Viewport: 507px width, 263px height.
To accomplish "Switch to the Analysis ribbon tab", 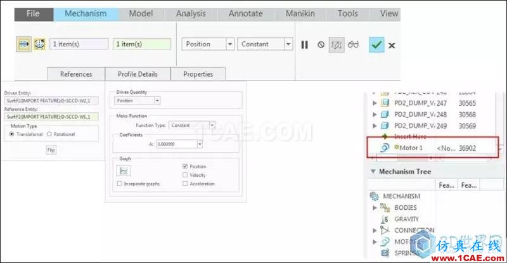I will [191, 14].
